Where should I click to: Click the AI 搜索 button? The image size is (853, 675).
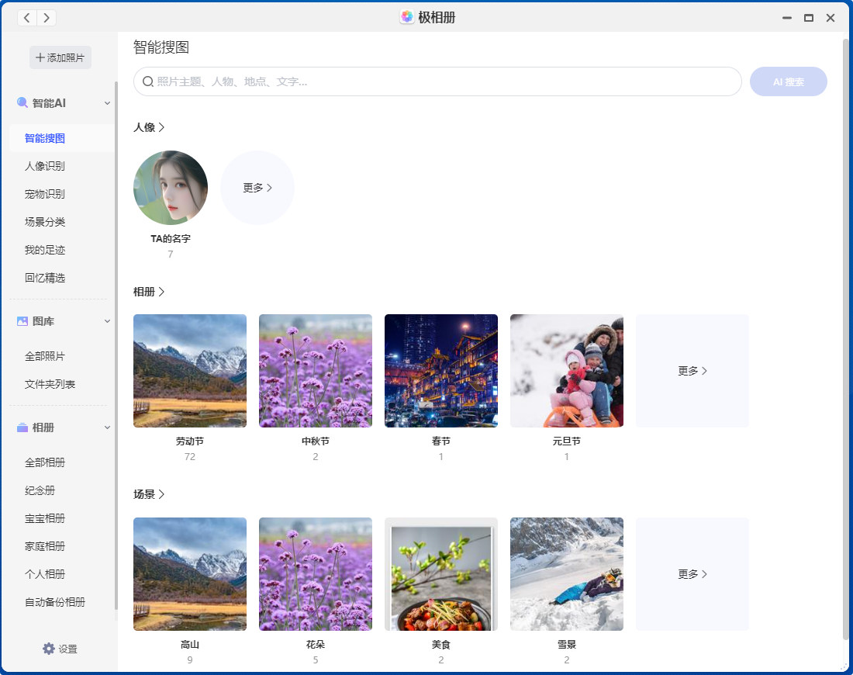788,81
